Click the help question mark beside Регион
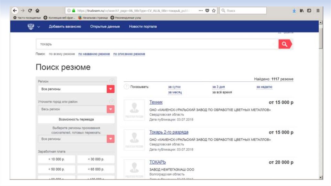331x186 pixels. click(x=112, y=81)
